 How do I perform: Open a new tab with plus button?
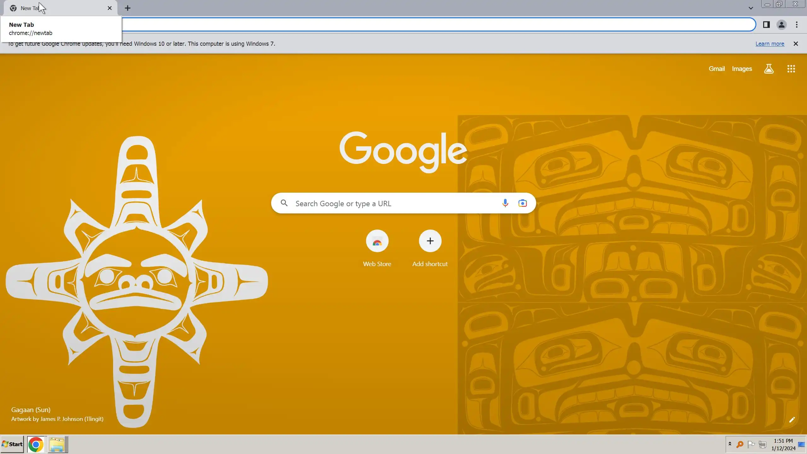pos(127,8)
